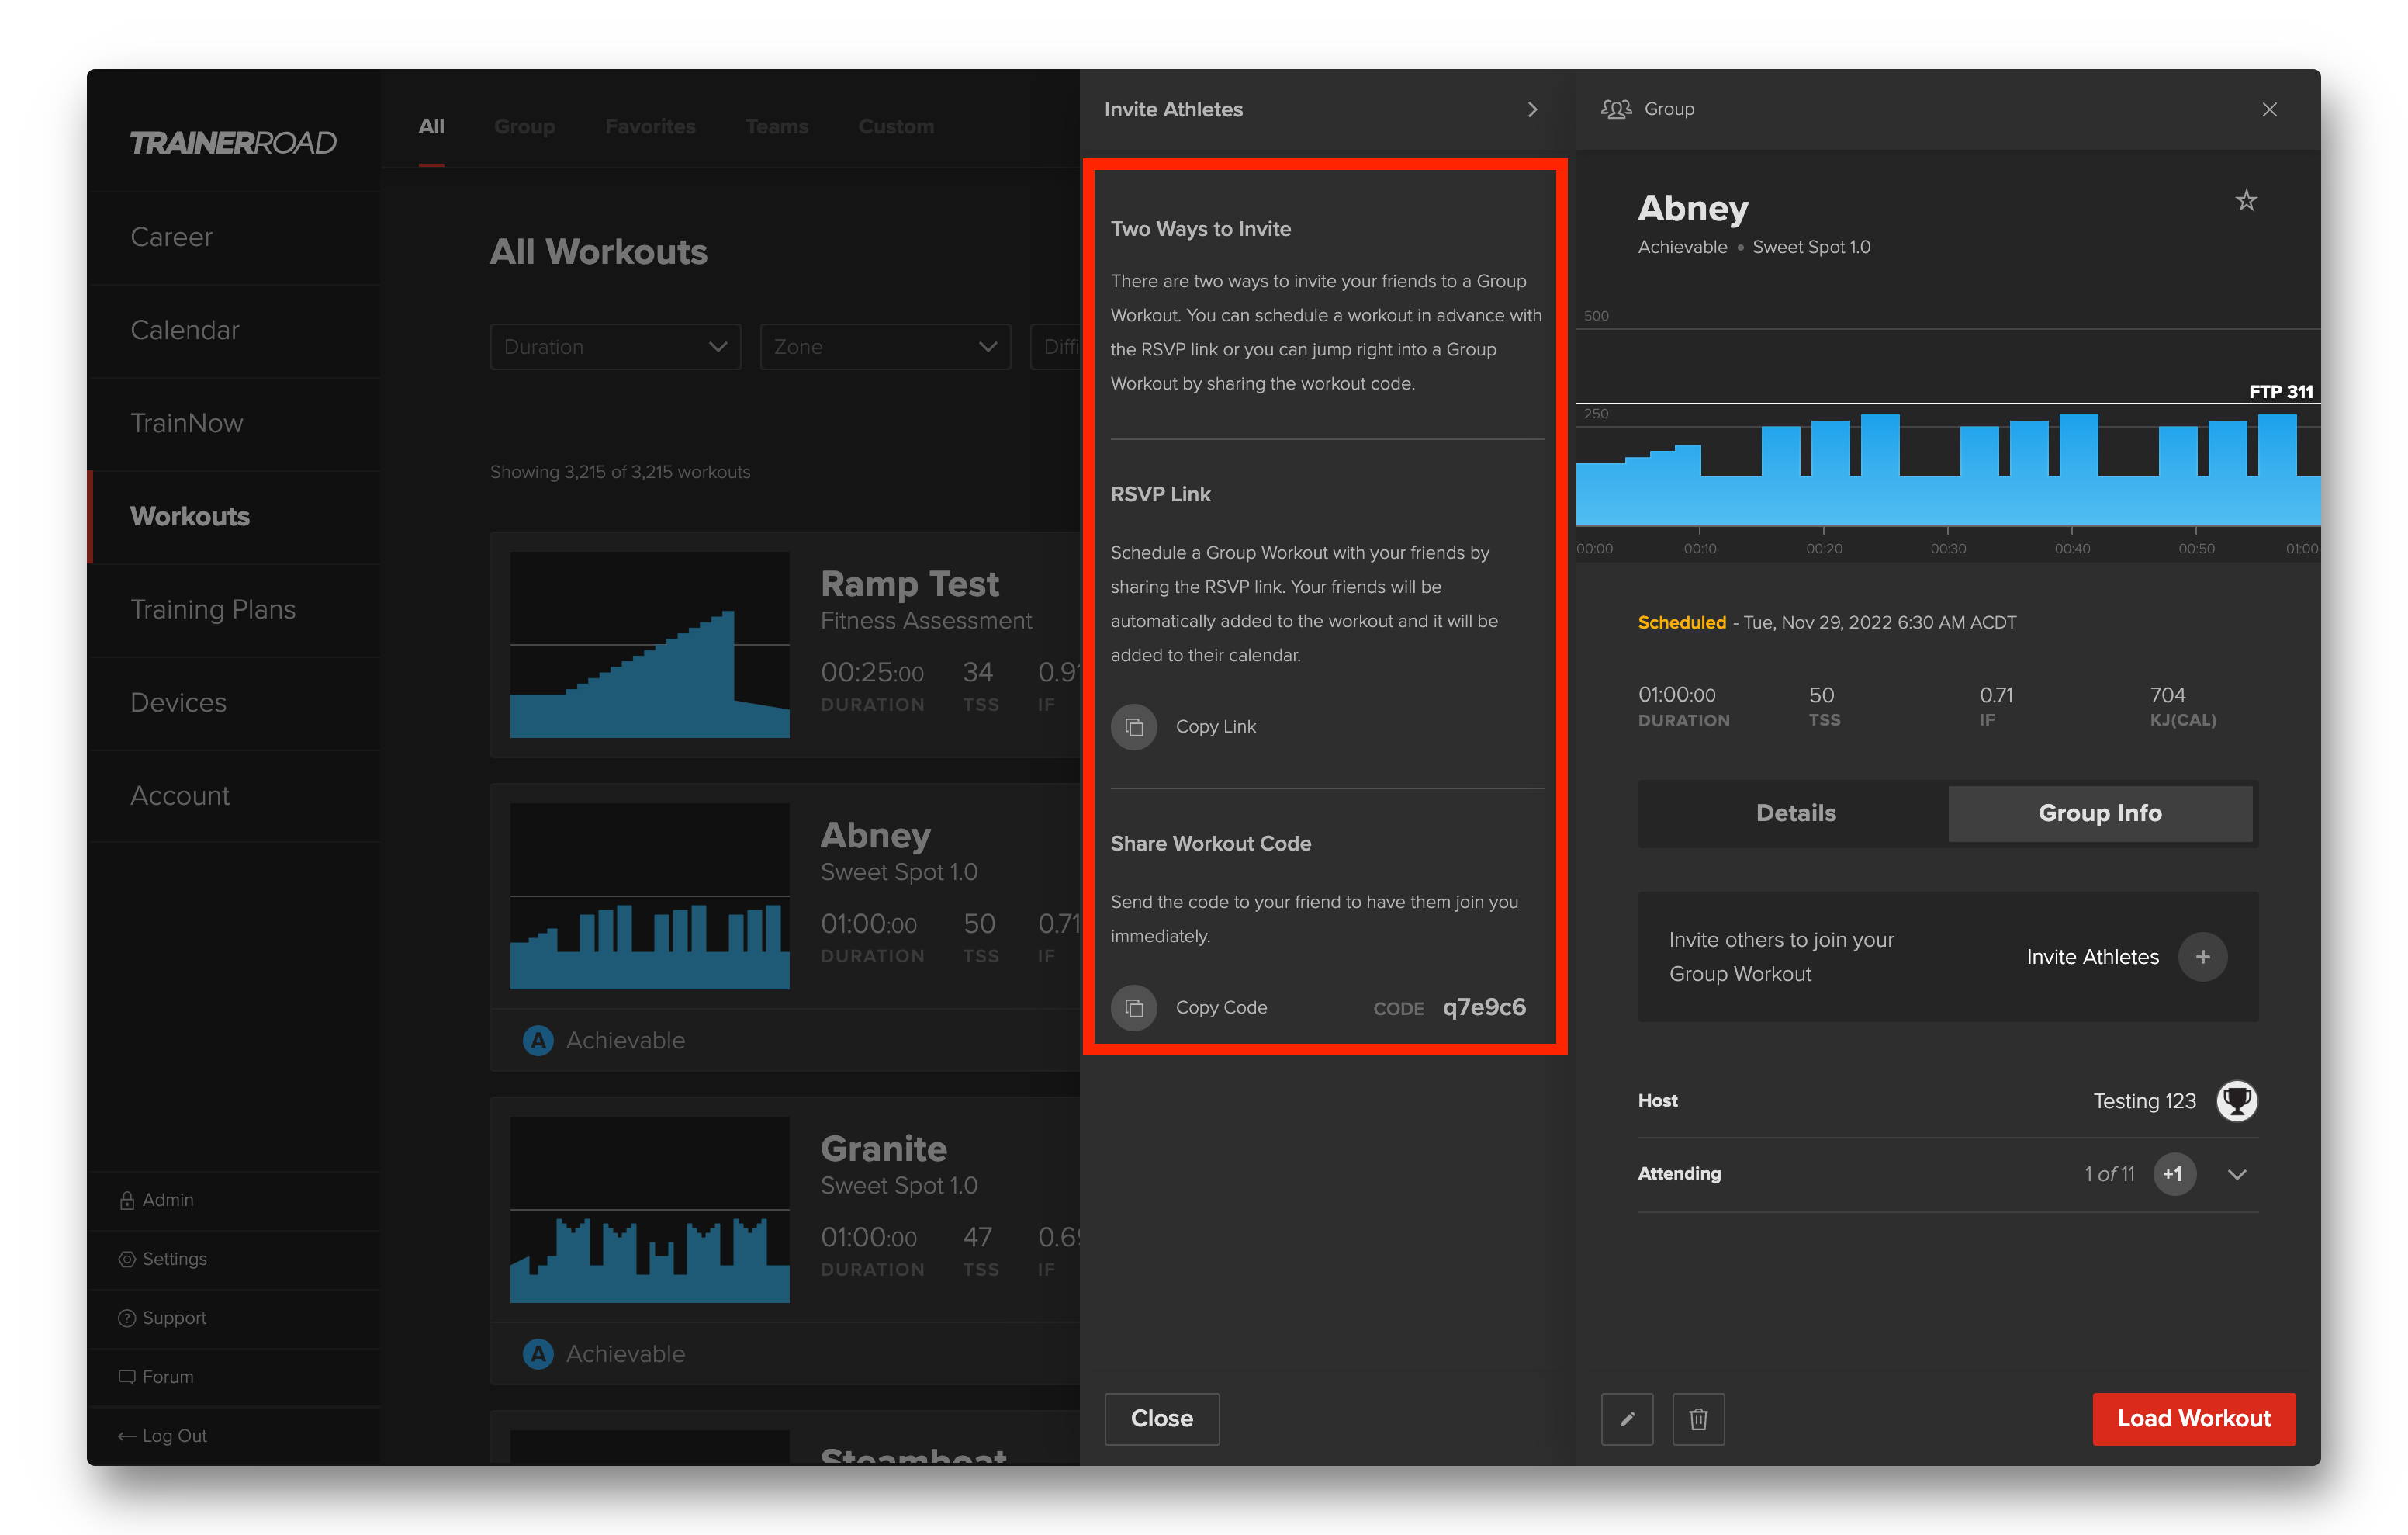Click the Achievable badge under Granite card

604,1354
